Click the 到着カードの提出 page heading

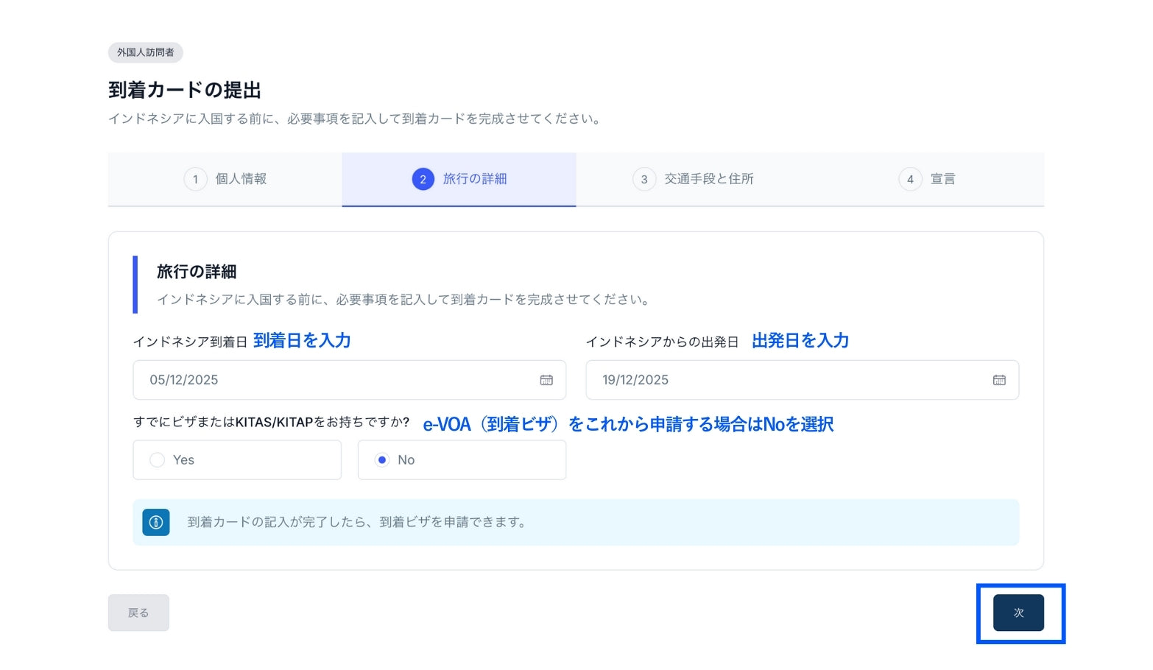tap(185, 90)
